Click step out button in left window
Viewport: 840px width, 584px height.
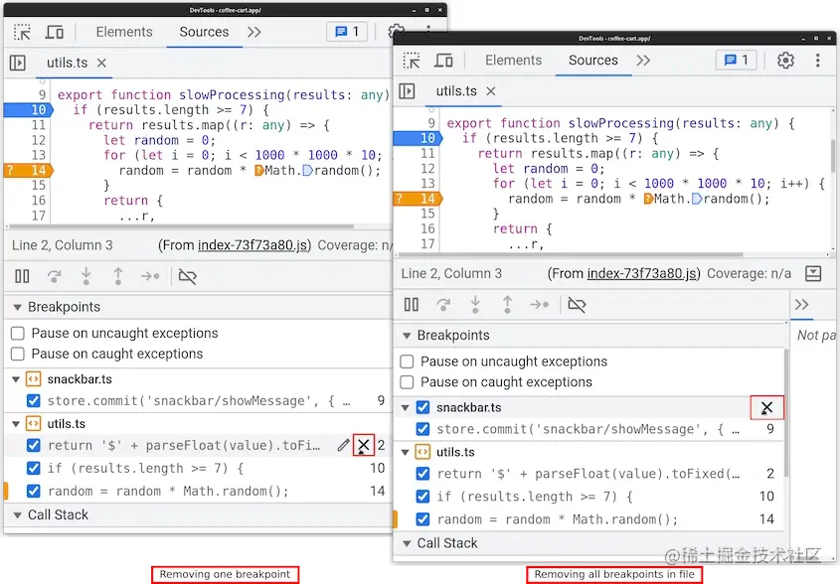point(118,276)
